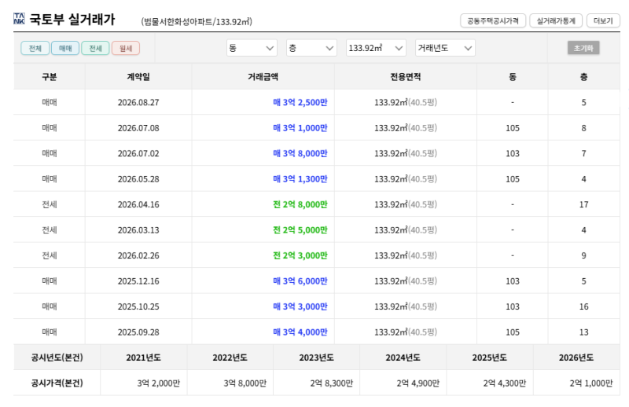
Task: Click building 103 in 2026.07.02 row
Action: (x=513, y=153)
